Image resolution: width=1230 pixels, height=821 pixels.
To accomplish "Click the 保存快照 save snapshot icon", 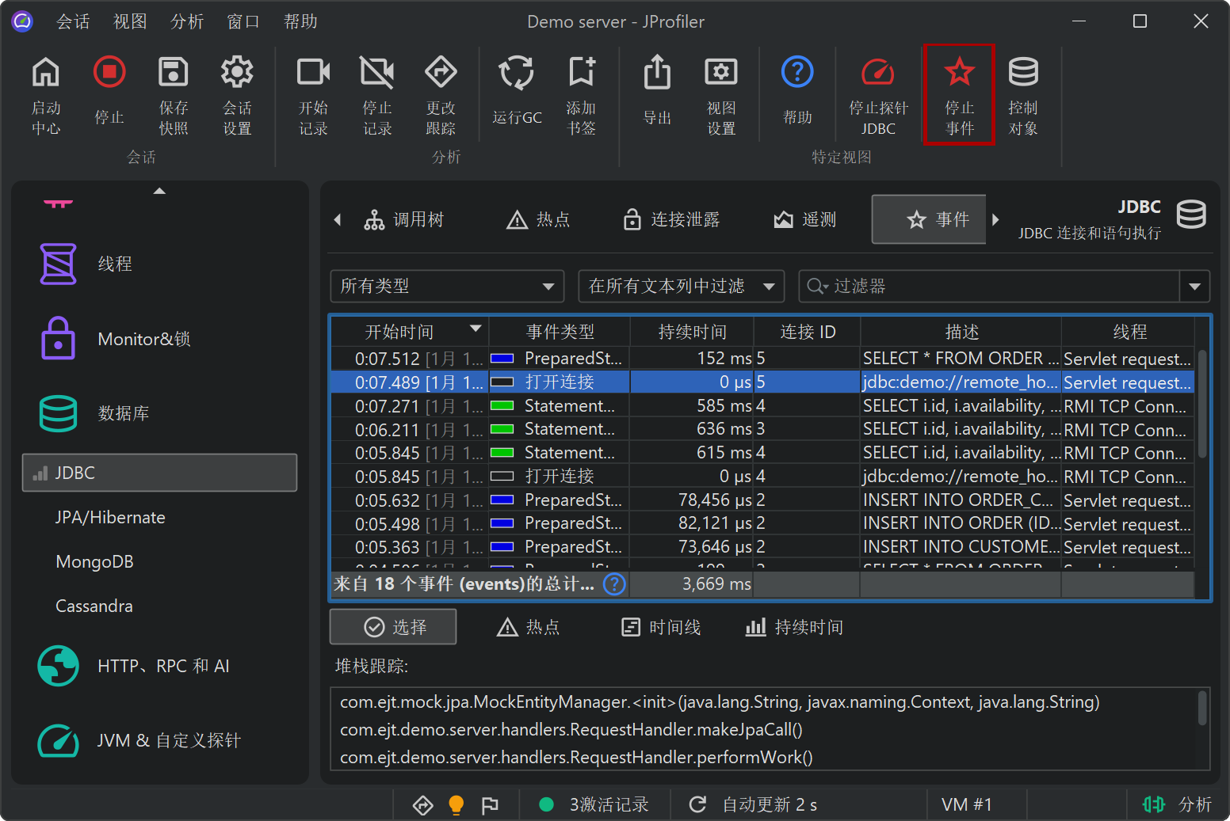I will (x=173, y=74).
